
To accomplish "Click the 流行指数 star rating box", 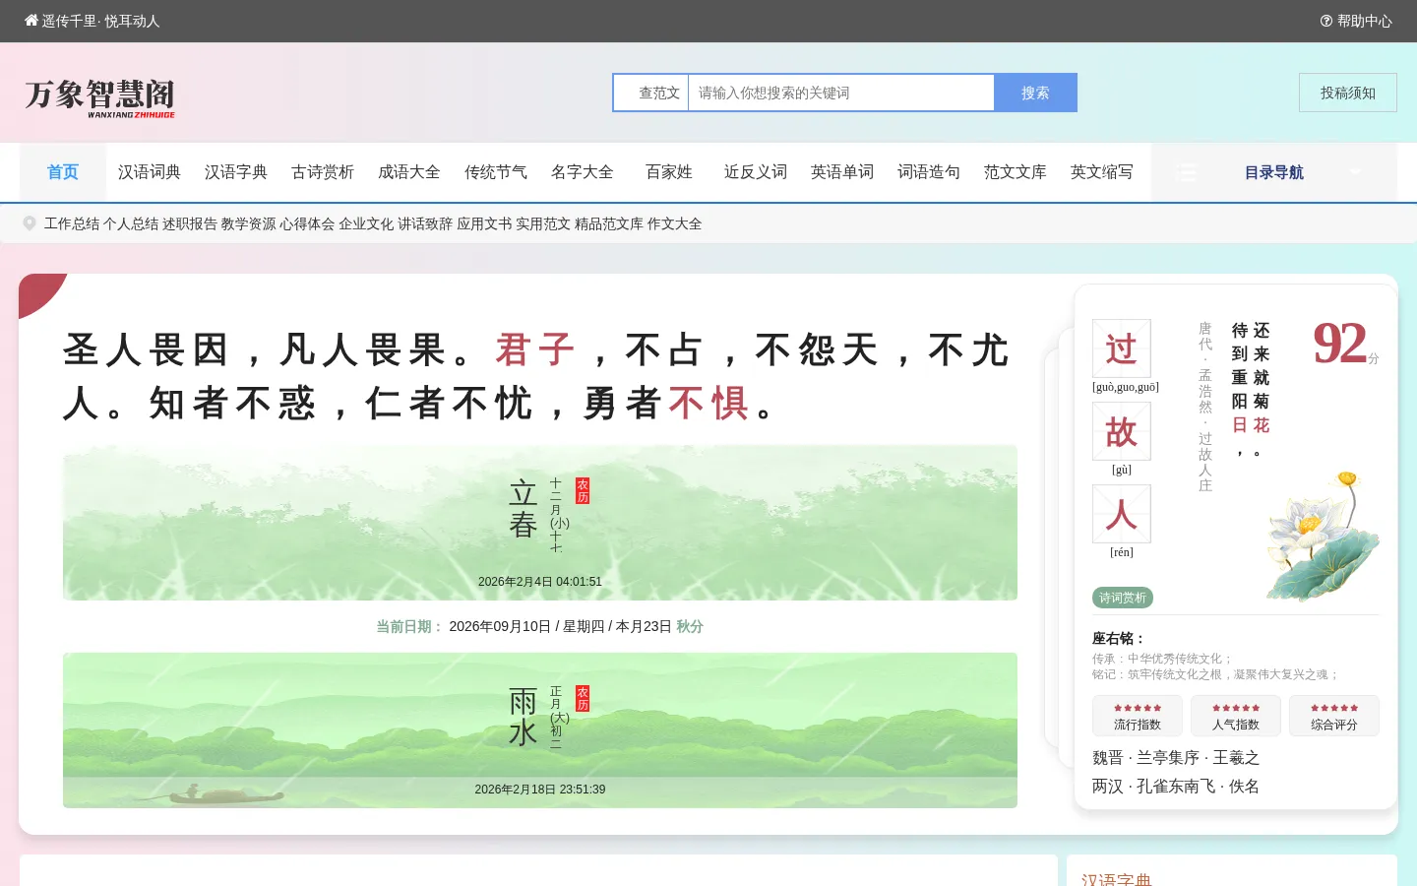I will 1138,716.
